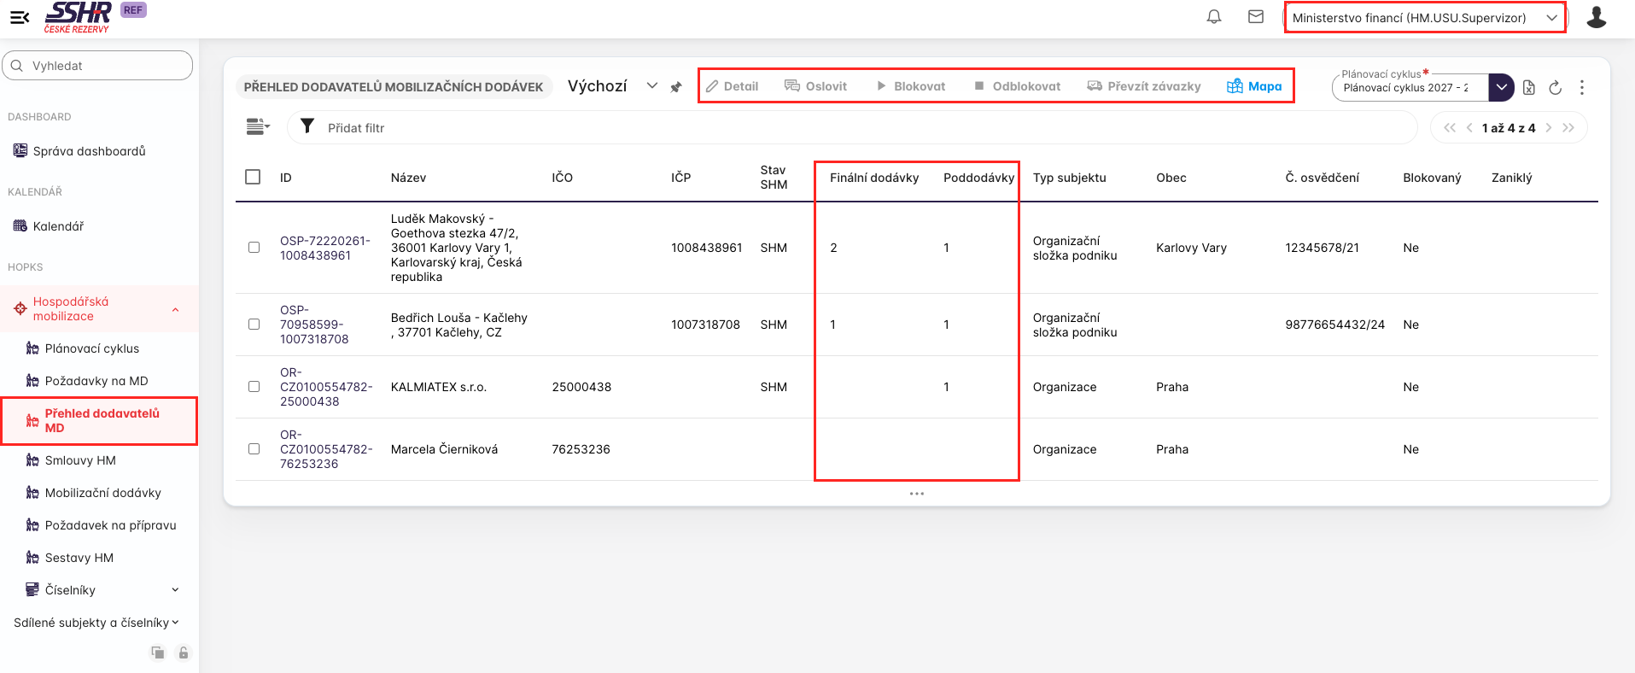
Task: Pin the Výchozí view
Action: coord(676,87)
